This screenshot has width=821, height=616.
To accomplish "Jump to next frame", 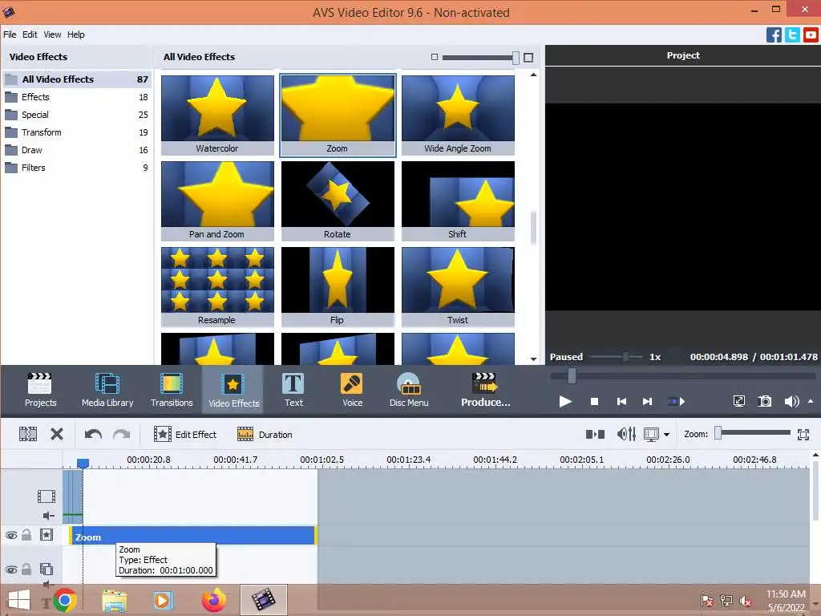I will [x=648, y=402].
